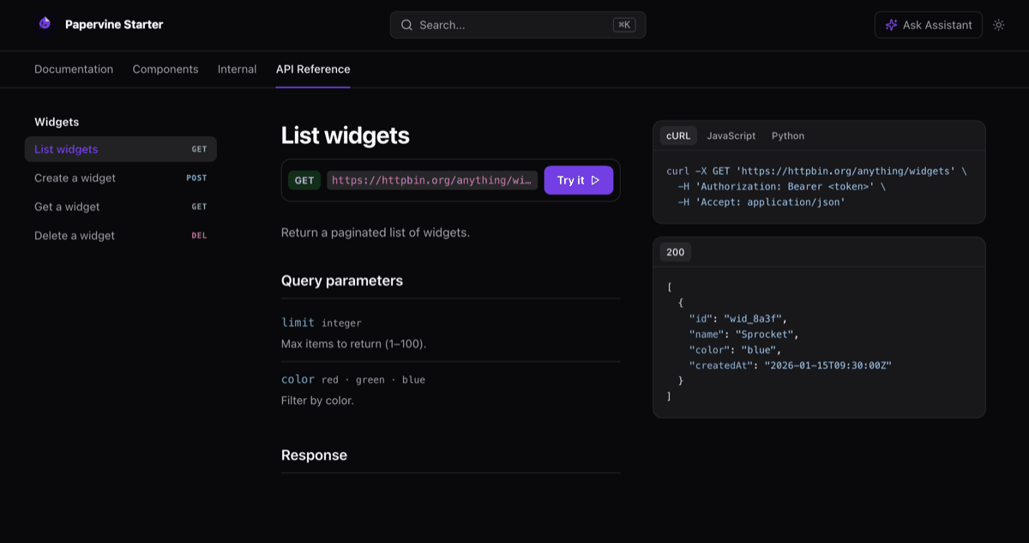Click the POST badge beside Create a widget
The height and width of the screenshot is (543, 1029).
196,178
